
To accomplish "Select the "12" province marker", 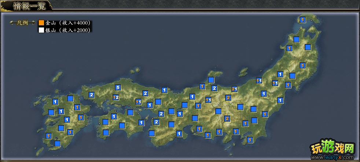I will pos(116,97).
